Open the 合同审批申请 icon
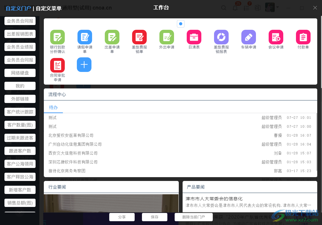The width and height of the screenshot is (322, 225). point(57,65)
